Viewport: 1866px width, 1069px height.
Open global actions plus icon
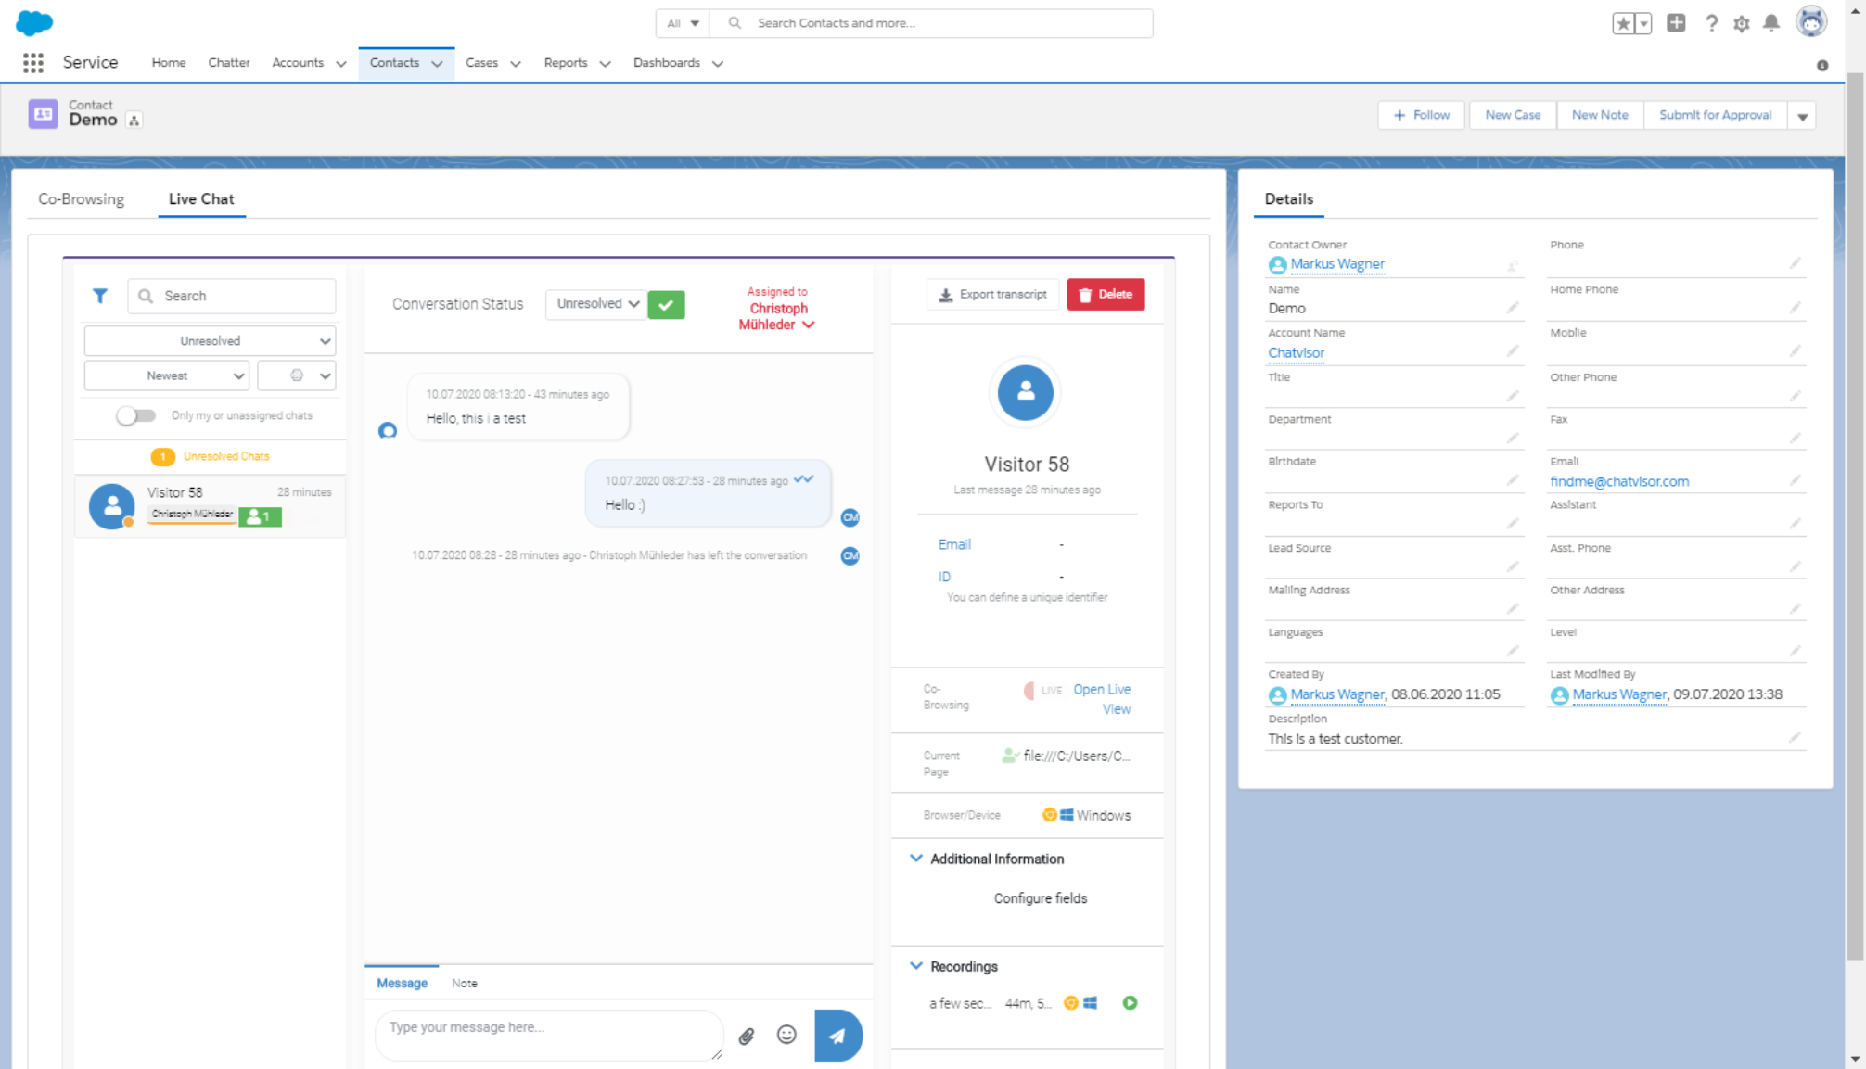tap(1676, 23)
